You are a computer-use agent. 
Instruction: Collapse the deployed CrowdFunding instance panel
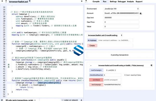coord(91,65)
